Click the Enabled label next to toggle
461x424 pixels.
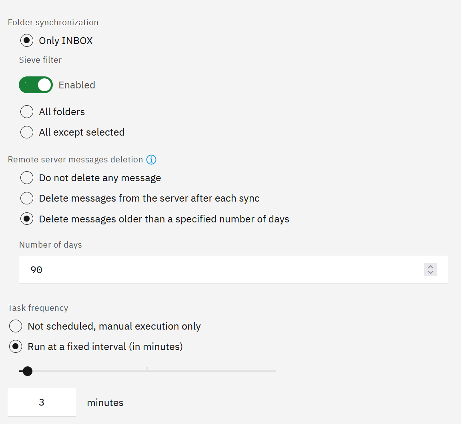point(77,85)
